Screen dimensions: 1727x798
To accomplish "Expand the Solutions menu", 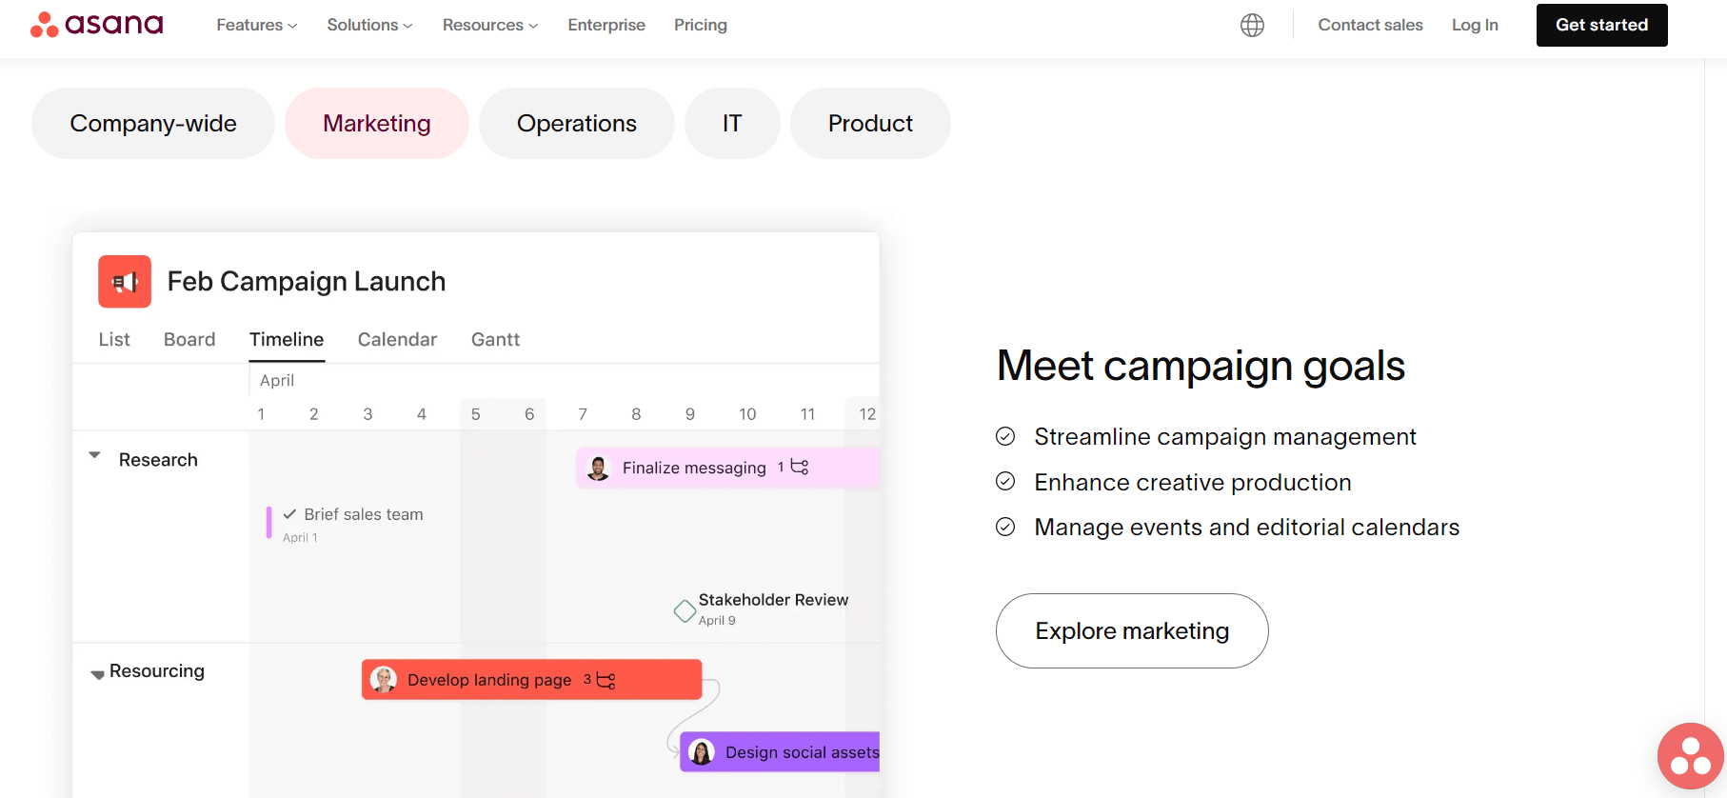I will 369,25.
